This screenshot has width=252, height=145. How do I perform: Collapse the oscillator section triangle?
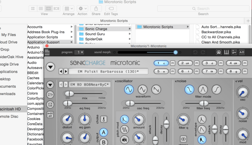coord(116,81)
